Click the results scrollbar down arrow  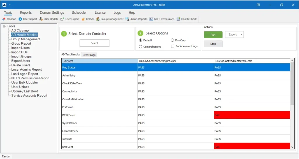click(292, 147)
